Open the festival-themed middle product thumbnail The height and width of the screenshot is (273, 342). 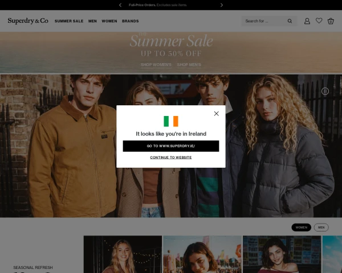[202, 254]
